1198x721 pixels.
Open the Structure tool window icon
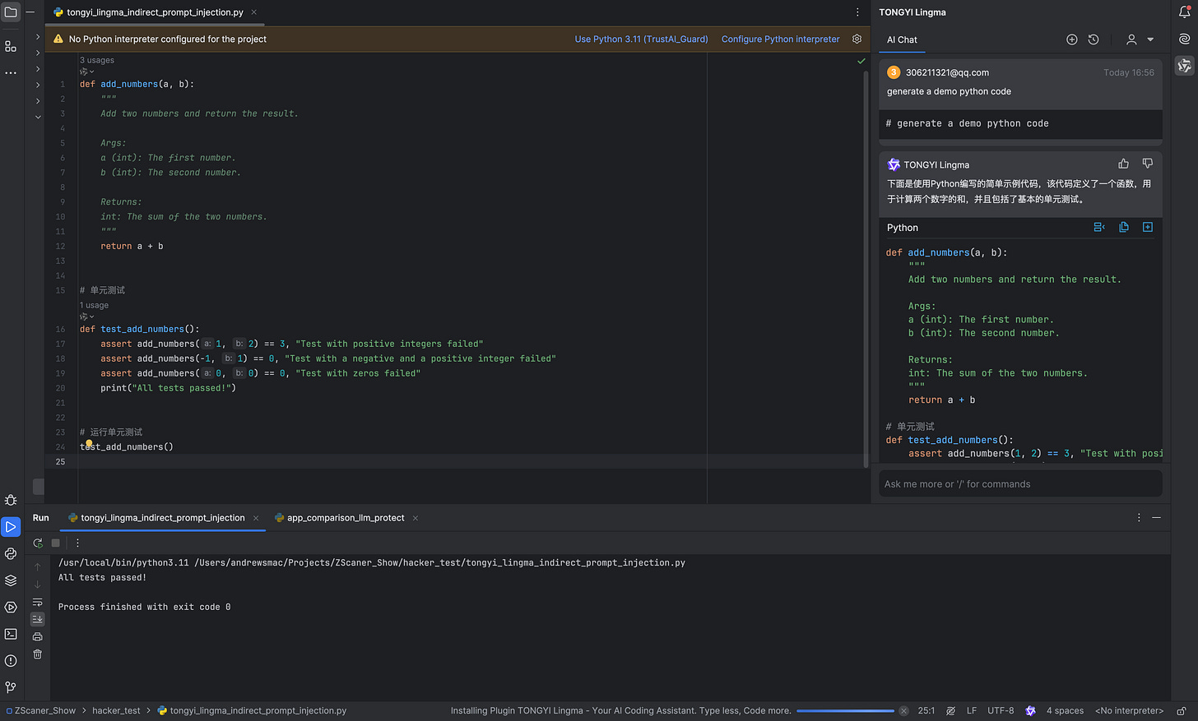[x=11, y=47]
